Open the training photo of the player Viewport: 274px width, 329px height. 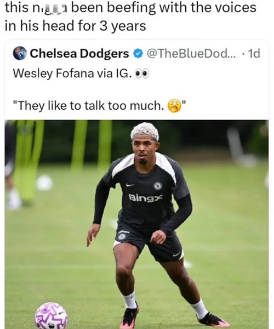pos(136,224)
